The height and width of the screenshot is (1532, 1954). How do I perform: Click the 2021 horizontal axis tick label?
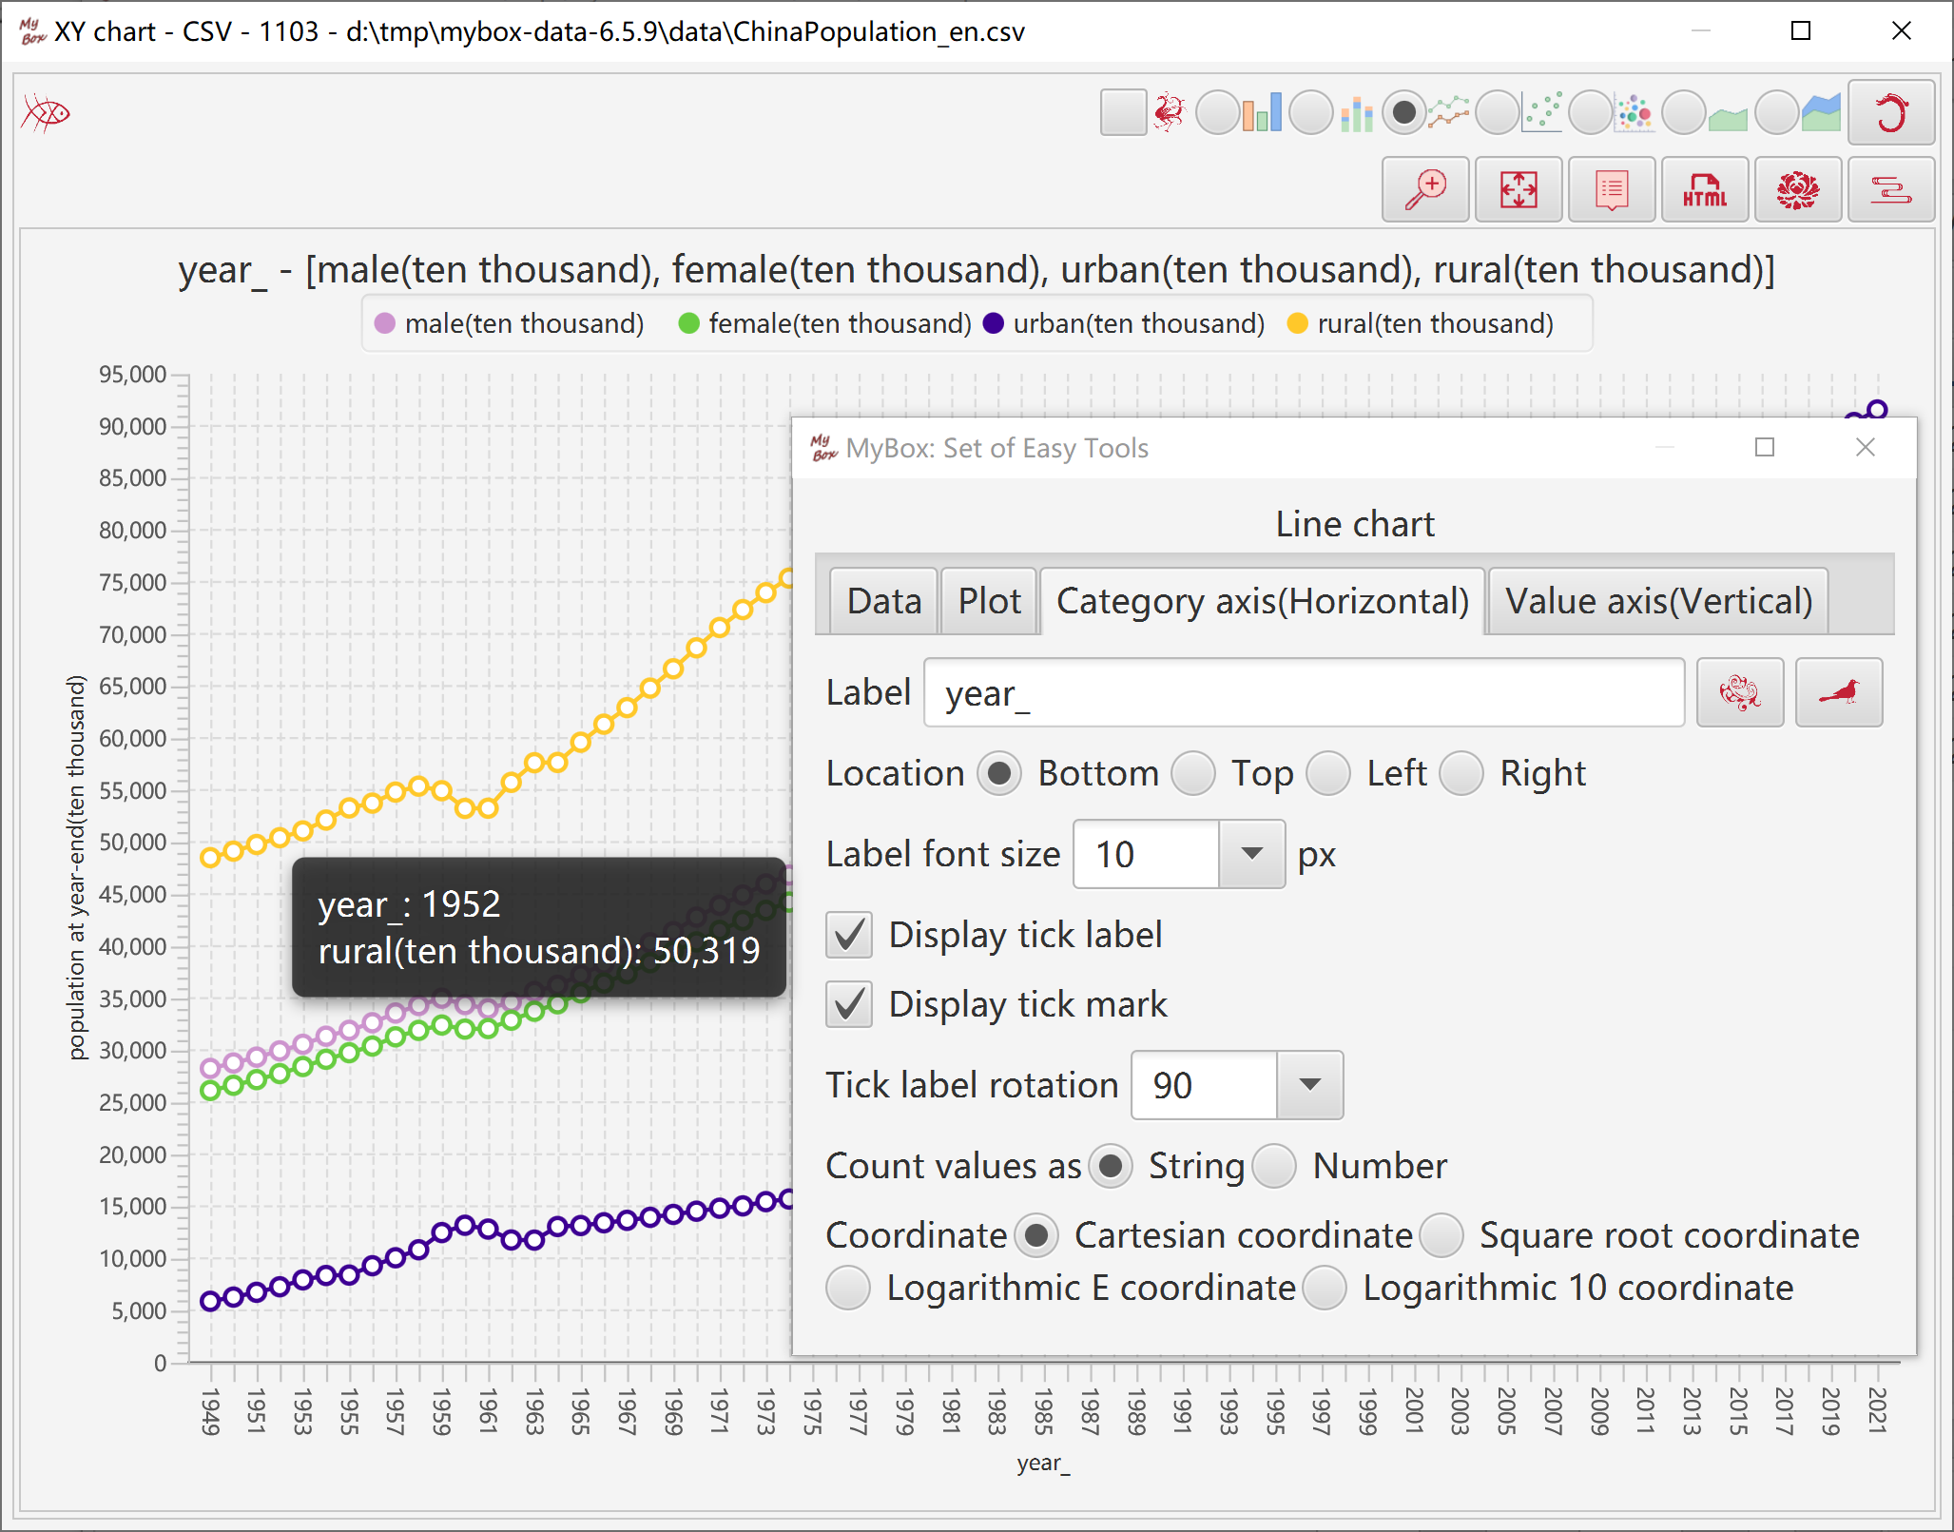[x=1877, y=1410]
